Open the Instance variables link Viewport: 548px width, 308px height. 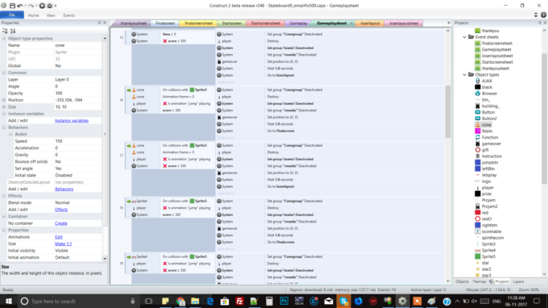[x=72, y=121]
